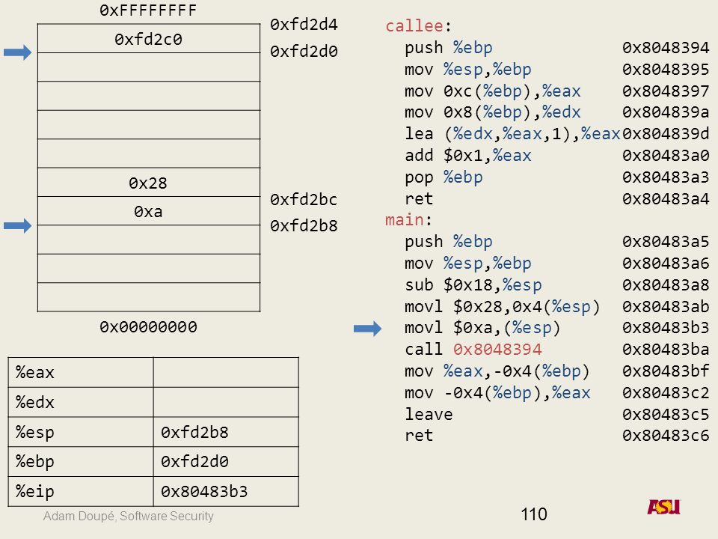Click the address 0x80483bf
718x539 pixels.
(x=666, y=371)
